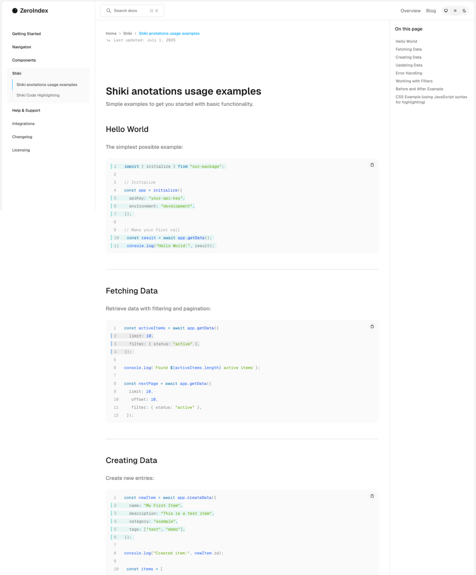Copy the Hello World code block
The height and width of the screenshot is (575, 476).
(x=372, y=165)
